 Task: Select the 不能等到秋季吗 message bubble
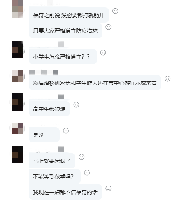coord(54,176)
